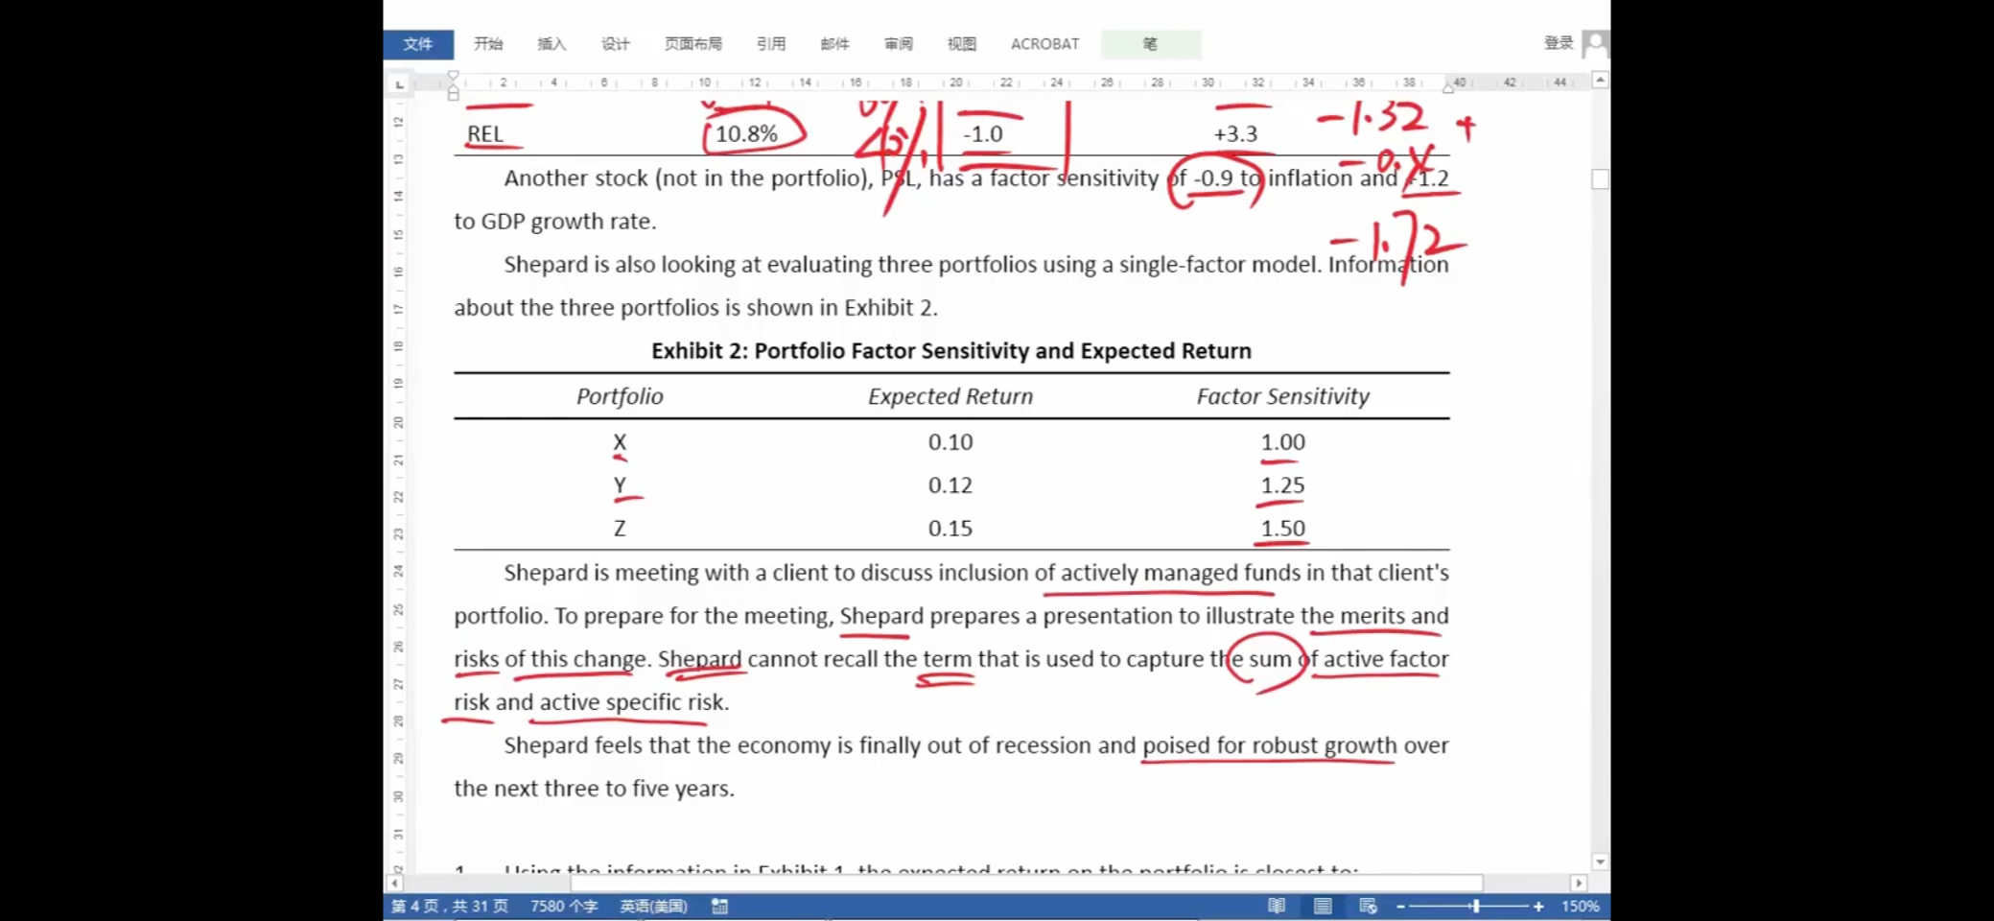Click the '10.8%' value
The width and height of the screenshot is (1994, 921).
(x=746, y=134)
